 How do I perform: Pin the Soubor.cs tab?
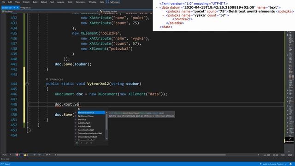point(14,8)
